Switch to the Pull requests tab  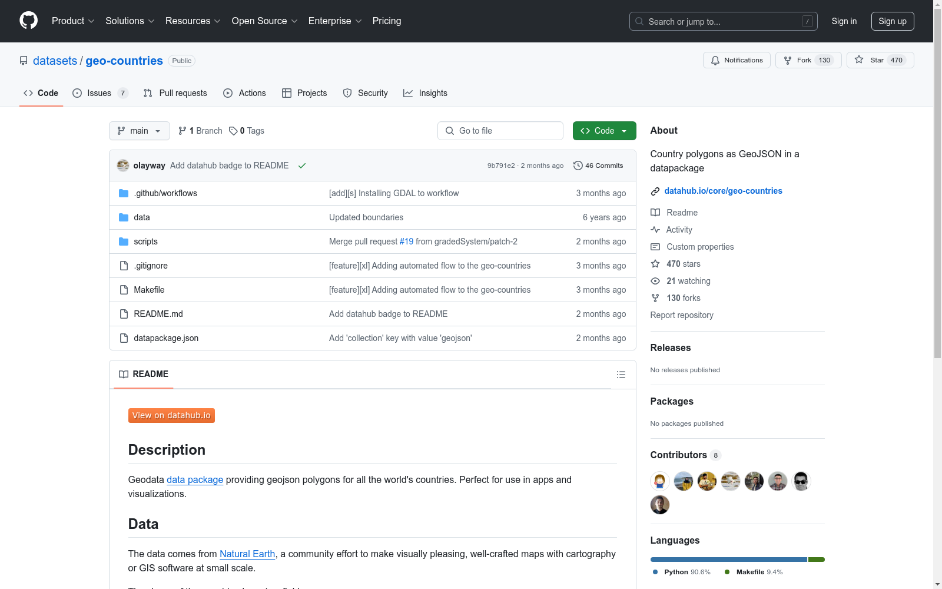(x=175, y=93)
